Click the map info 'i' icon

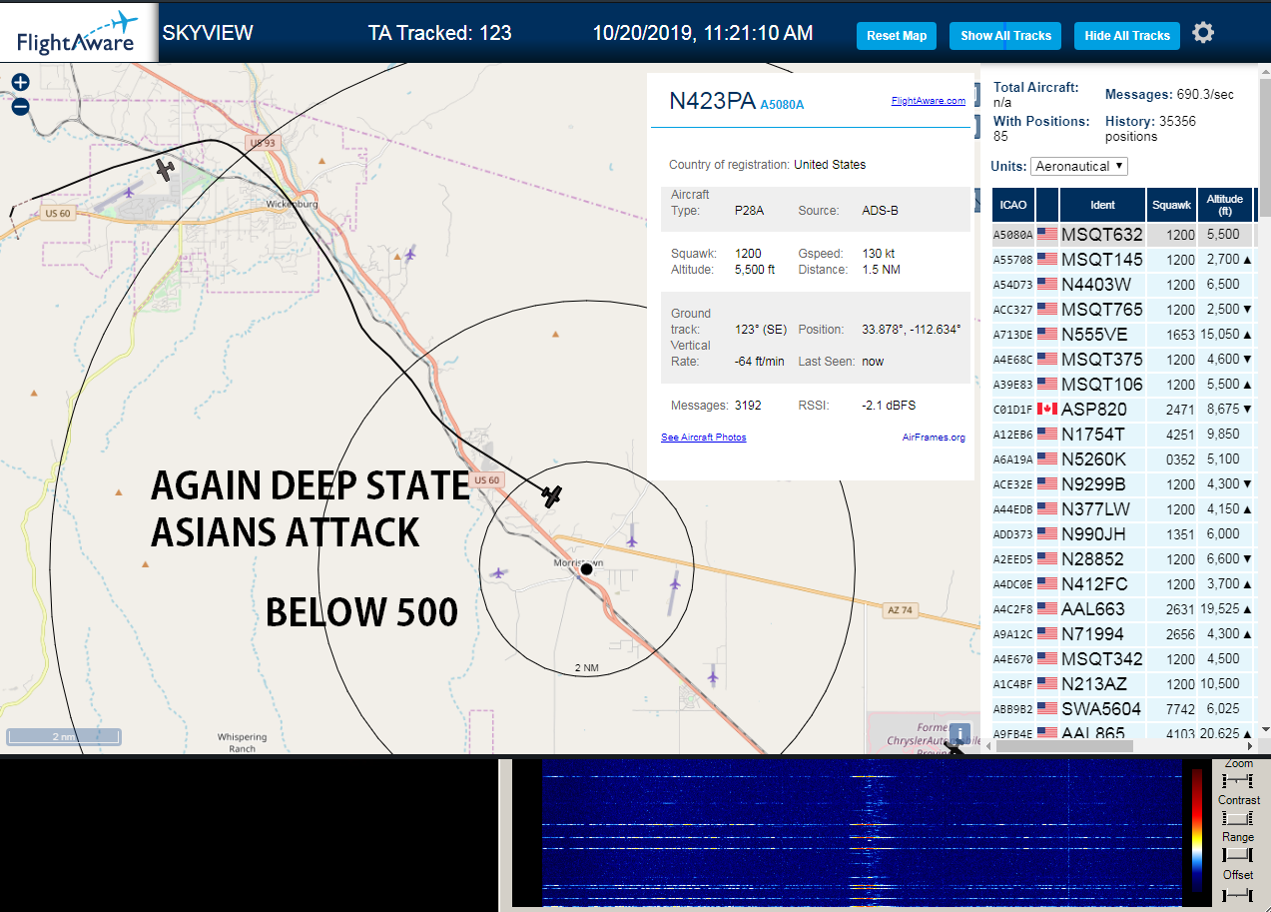coord(959,734)
